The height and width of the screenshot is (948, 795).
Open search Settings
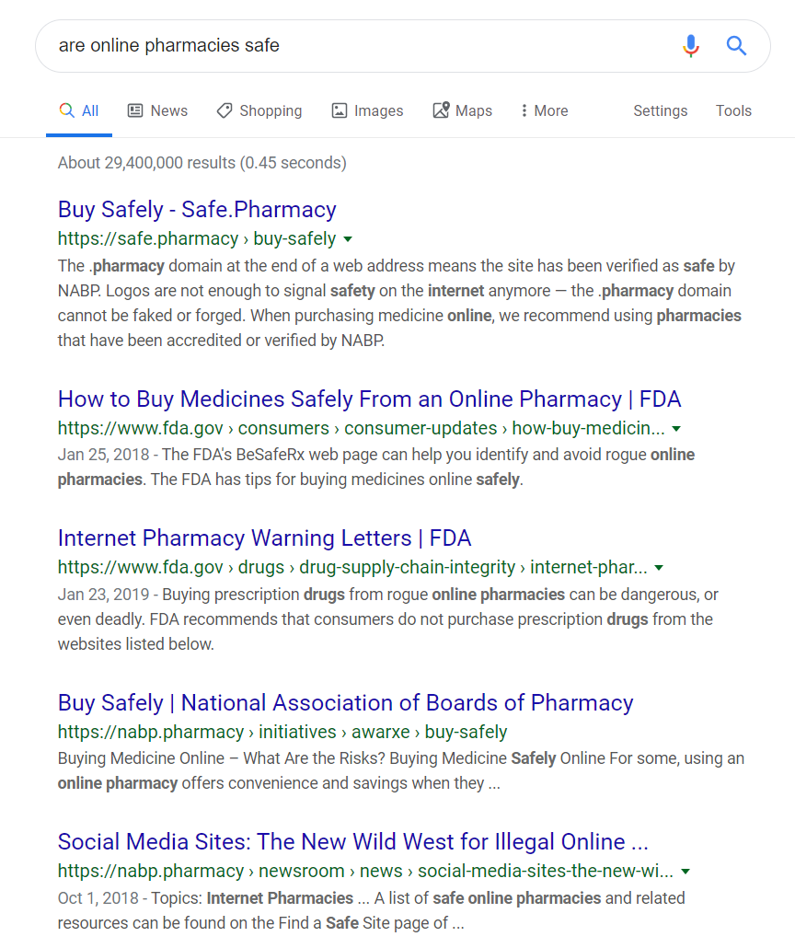[x=660, y=110]
